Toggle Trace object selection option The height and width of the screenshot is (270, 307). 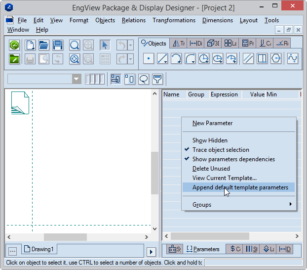pos(221,150)
